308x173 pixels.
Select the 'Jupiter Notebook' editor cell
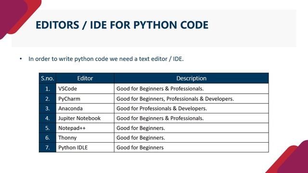point(85,118)
